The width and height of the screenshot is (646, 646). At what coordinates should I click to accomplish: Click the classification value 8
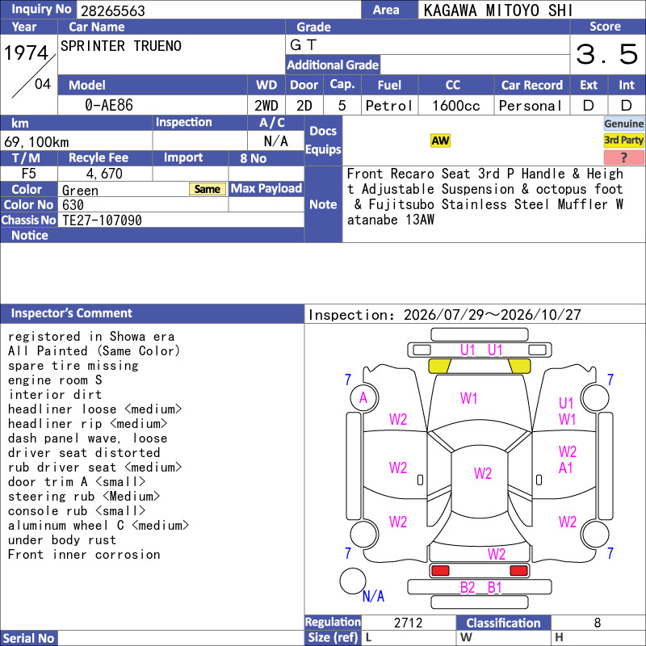pyautogui.click(x=598, y=623)
